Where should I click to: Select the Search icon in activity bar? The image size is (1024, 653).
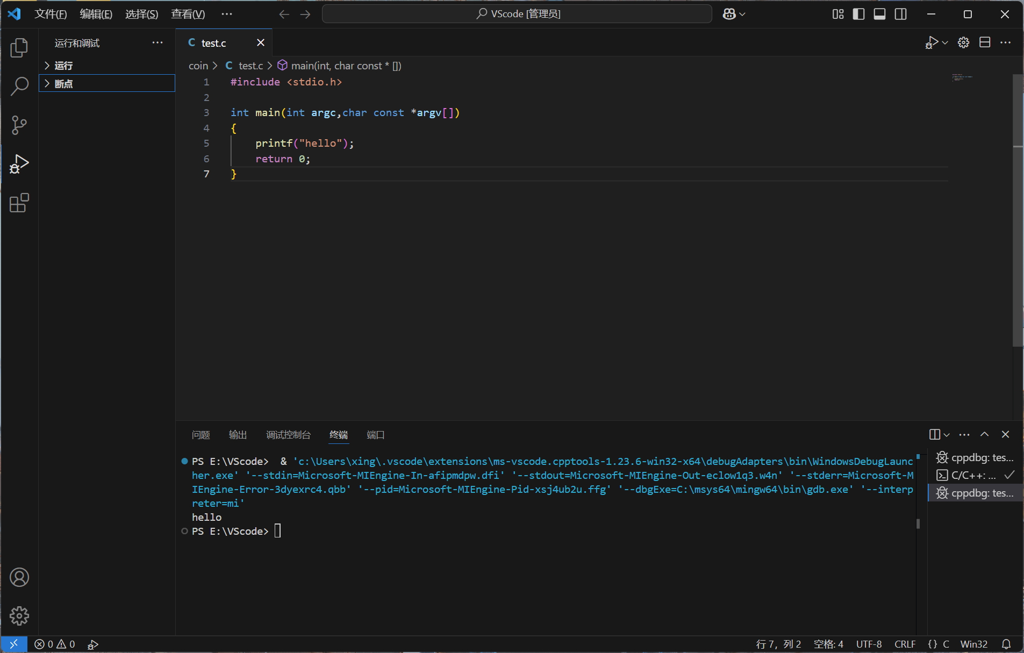point(19,86)
